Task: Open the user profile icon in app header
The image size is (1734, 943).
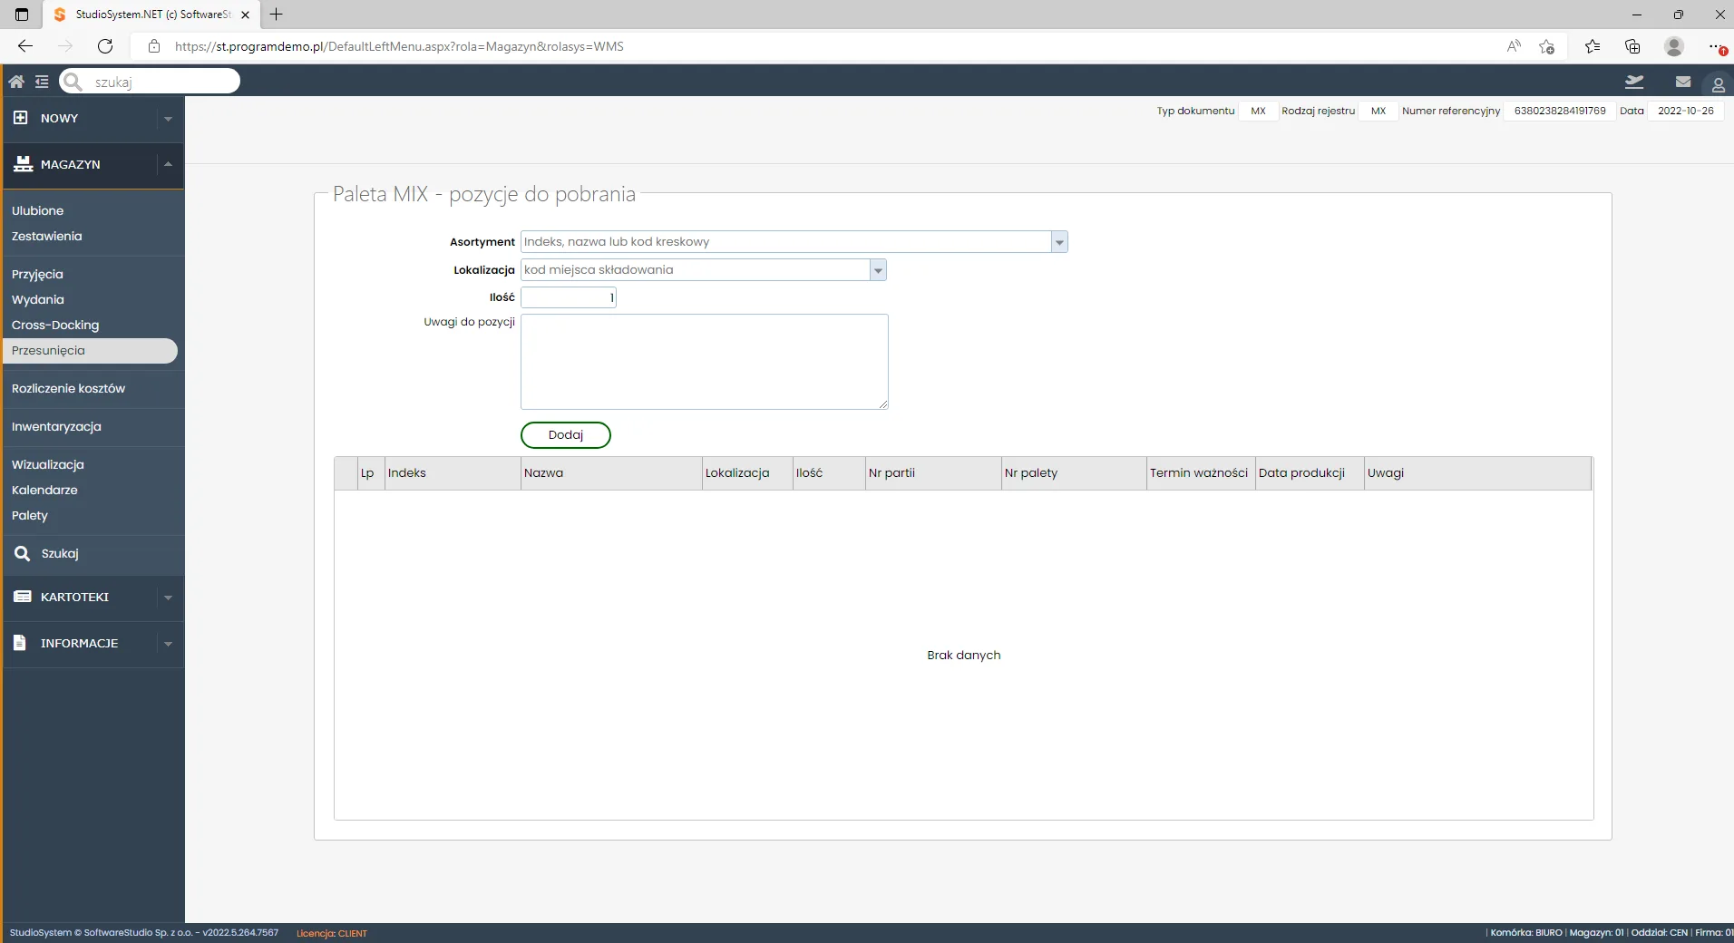Action: point(1718,84)
